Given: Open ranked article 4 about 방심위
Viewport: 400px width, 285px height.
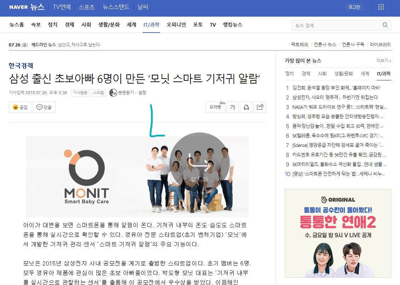Looking at the screenshot, I should click(338, 116).
